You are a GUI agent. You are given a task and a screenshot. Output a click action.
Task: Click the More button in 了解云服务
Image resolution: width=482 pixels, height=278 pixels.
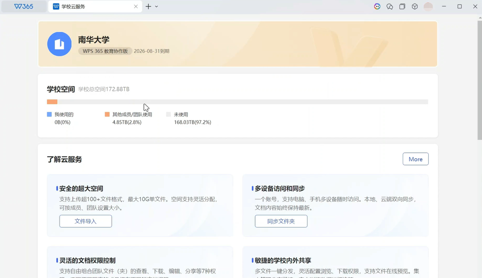pyautogui.click(x=416, y=159)
